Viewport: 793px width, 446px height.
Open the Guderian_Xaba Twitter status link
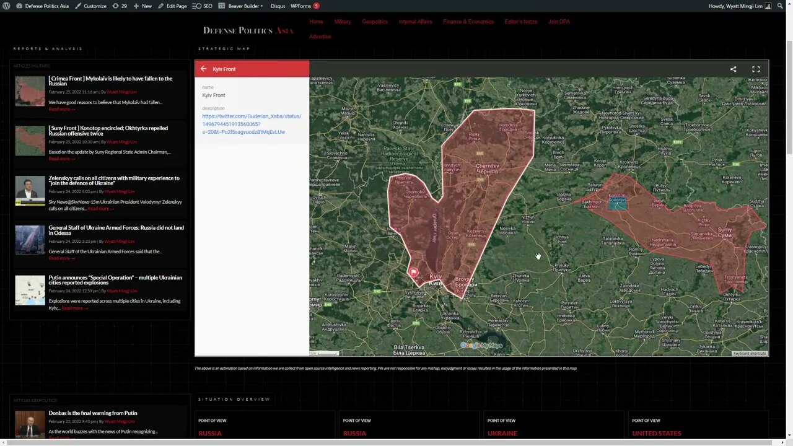[252, 124]
